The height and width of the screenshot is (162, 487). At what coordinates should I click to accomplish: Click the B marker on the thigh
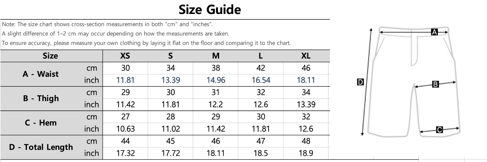(x=436, y=84)
